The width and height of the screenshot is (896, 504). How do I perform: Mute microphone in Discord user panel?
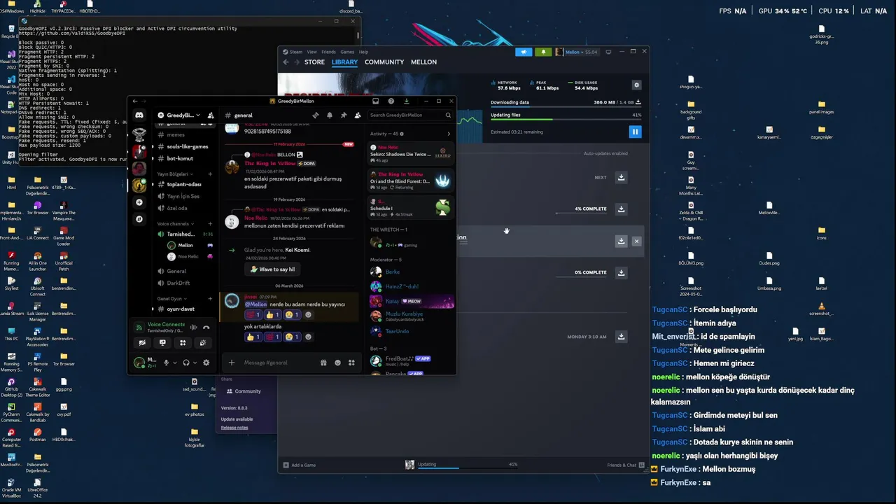(x=167, y=363)
